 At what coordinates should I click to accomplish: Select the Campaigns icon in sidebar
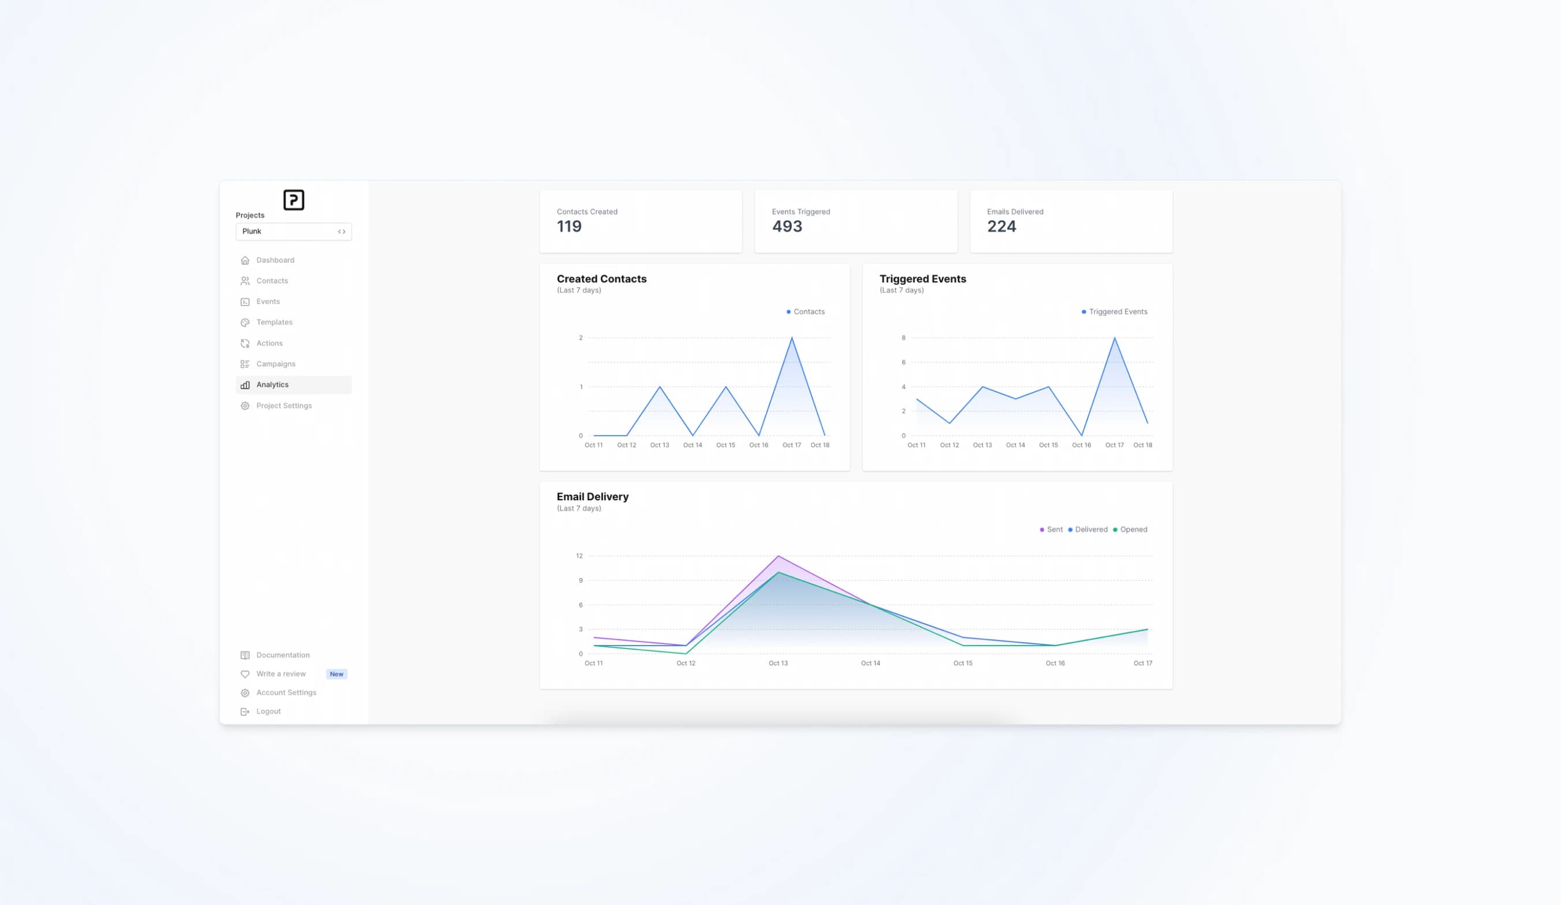(x=245, y=364)
